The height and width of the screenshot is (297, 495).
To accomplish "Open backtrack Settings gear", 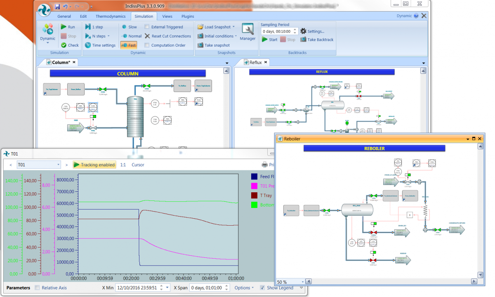I will (x=303, y=31).
